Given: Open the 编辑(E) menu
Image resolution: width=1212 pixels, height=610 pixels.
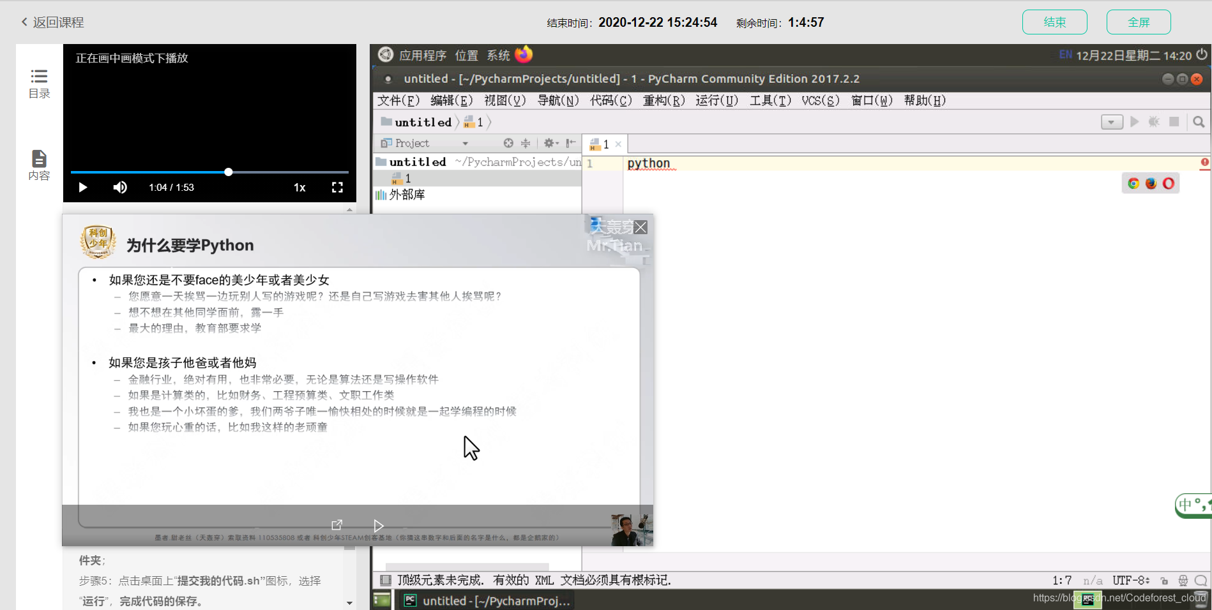Looking at the screenshot, I should point(451,101).
